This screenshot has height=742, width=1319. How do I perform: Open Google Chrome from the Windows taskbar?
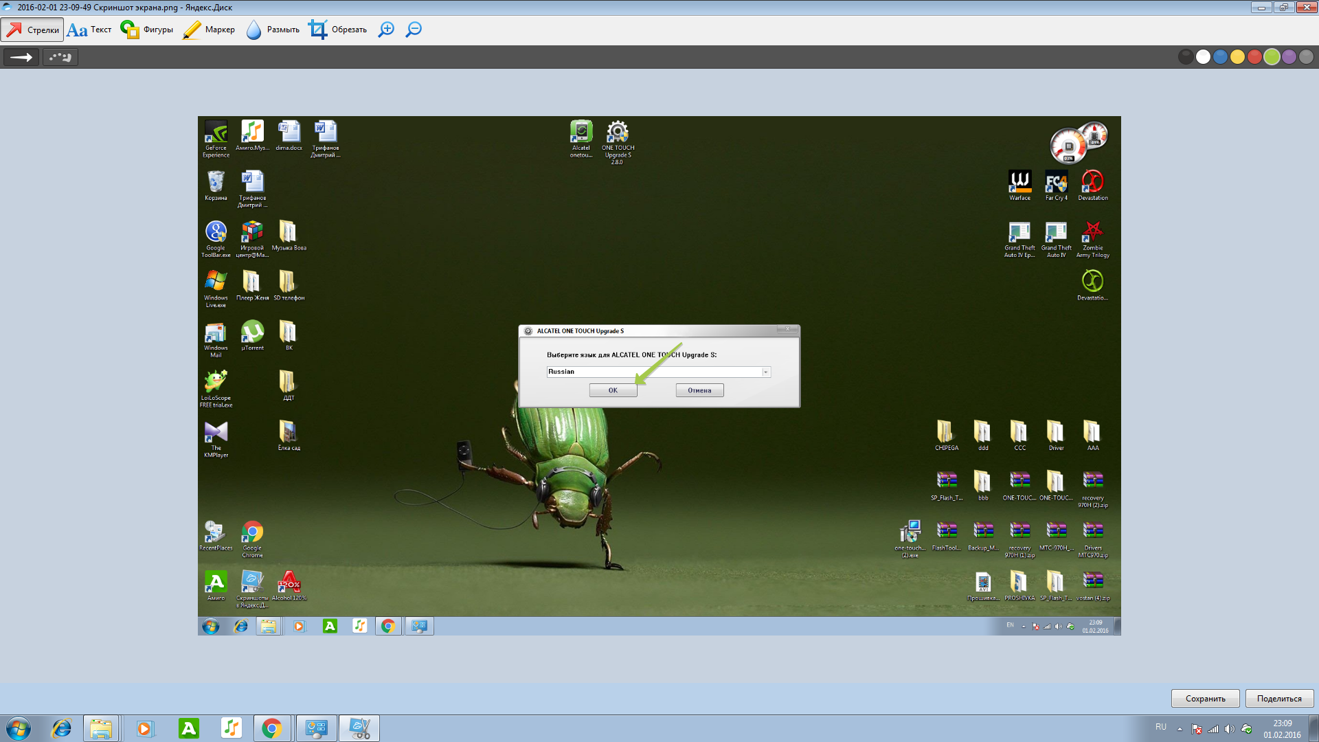pos(272,728)
